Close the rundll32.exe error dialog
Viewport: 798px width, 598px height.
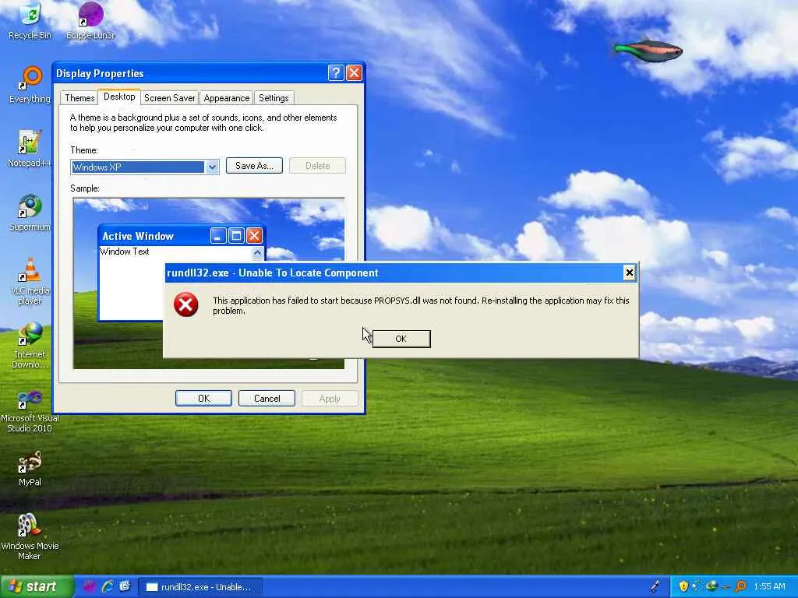pyautogui.click(x=629, y=273)
